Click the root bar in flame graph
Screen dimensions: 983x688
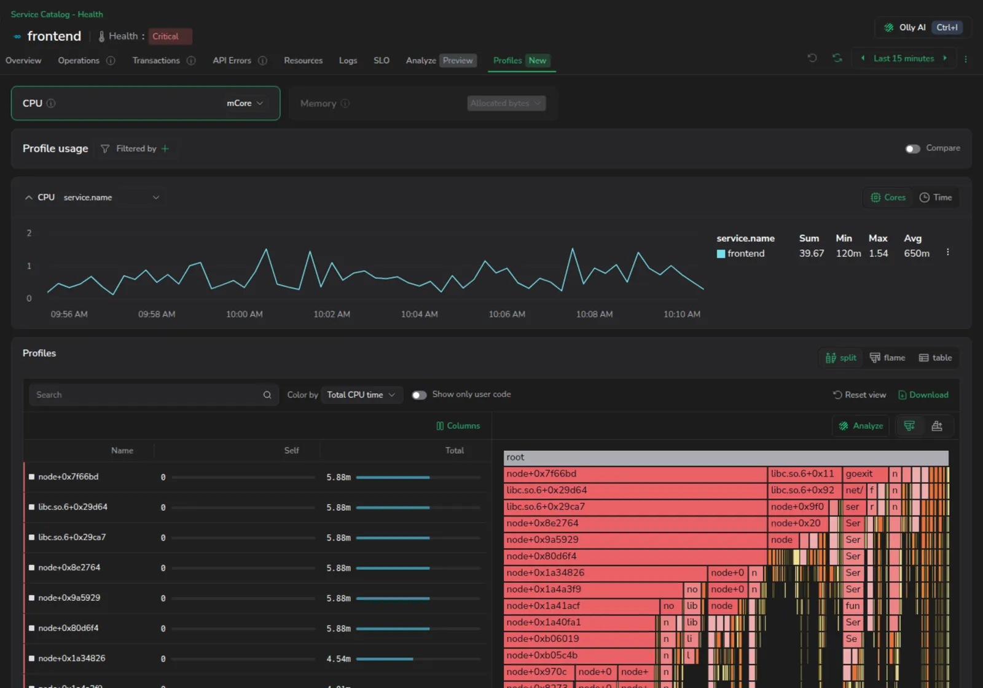coord(726,457)
